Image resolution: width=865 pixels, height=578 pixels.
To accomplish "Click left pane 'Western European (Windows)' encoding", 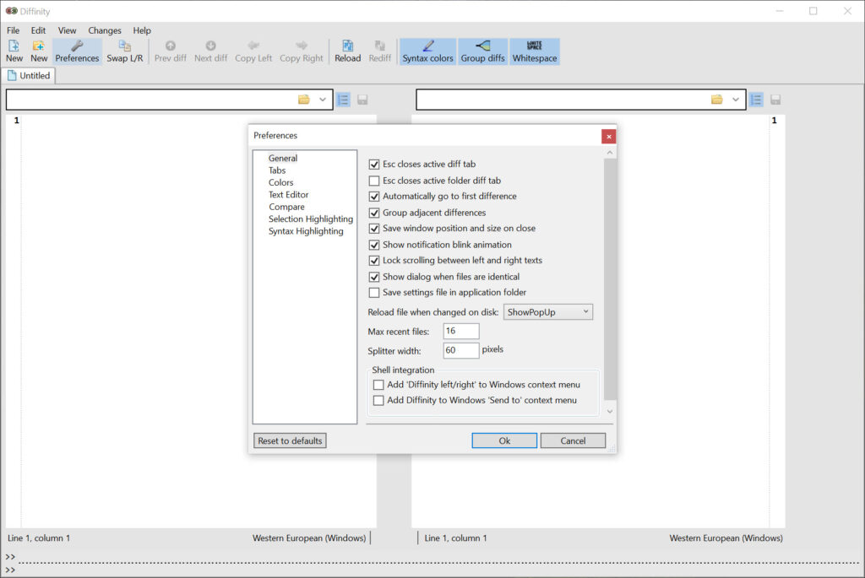I will click(x=309, y=537).
